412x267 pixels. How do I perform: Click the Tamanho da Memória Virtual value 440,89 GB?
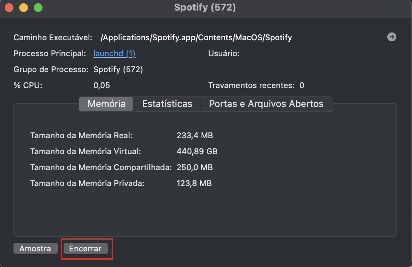197,151
